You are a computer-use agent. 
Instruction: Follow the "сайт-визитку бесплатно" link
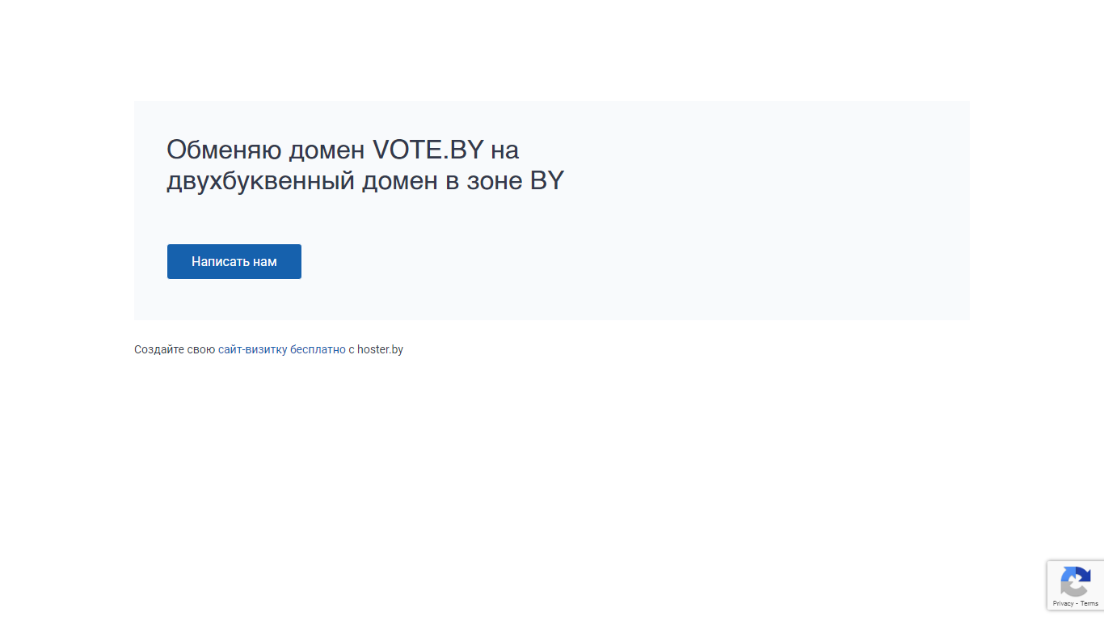coord(282,349)
